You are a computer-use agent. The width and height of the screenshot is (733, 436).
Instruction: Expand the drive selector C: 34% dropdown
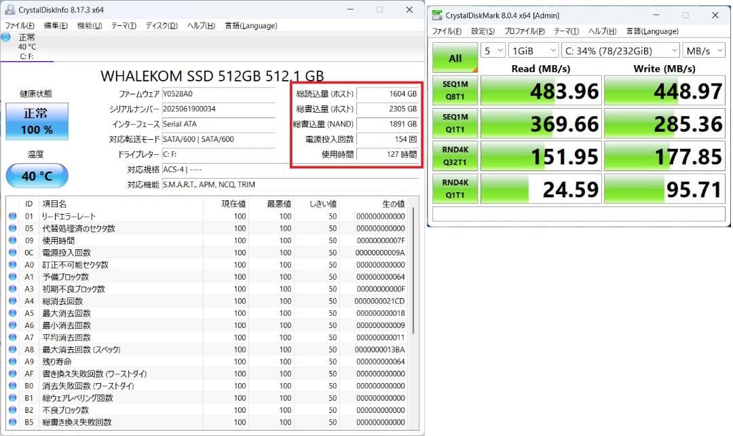pos(620,51)
